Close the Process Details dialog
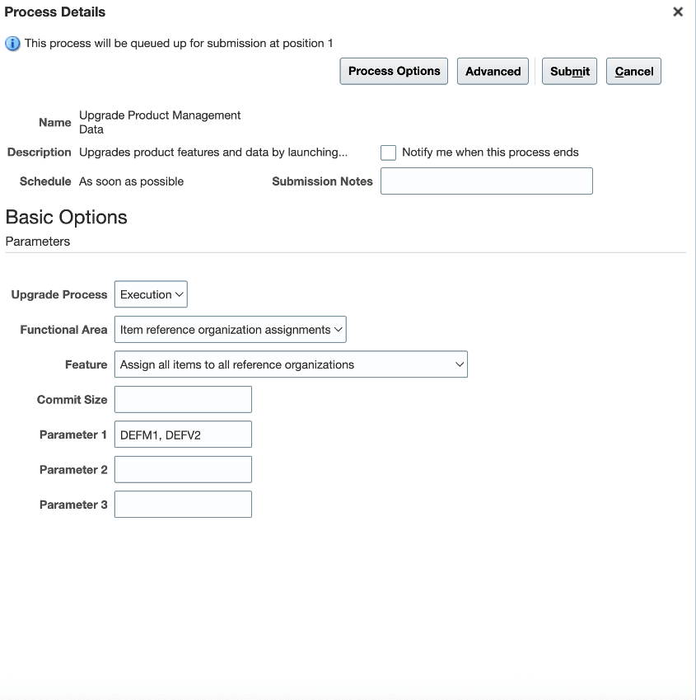The height and width of the screenshot is (700, 696). coord(677,12)
